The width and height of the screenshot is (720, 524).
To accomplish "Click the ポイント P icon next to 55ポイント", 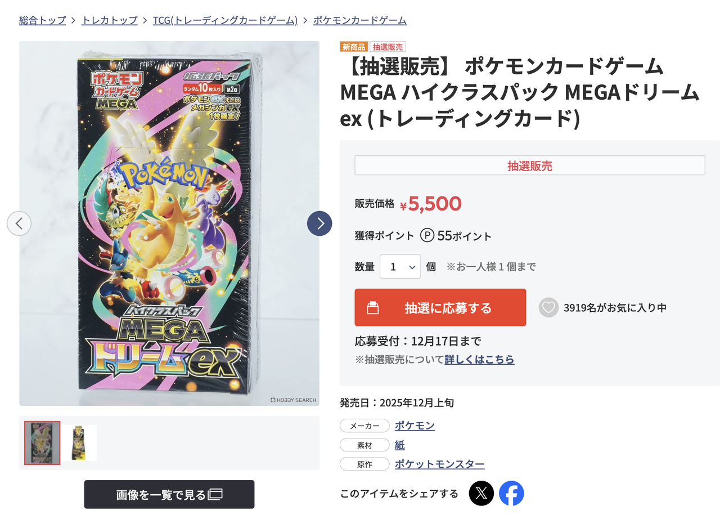I will tap(426, 236).
